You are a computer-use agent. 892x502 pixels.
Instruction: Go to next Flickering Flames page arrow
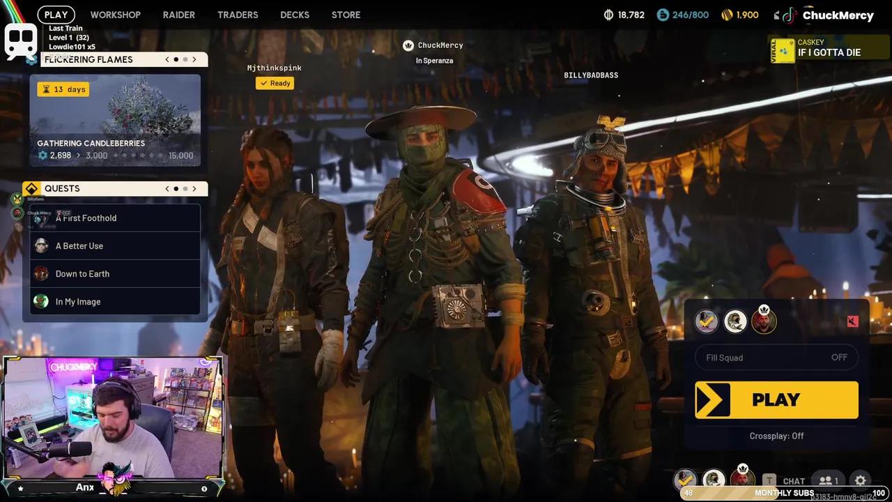(194, 60)
